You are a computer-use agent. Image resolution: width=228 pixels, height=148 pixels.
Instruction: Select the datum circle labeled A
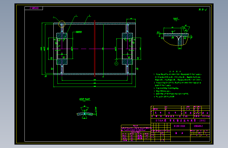tap(116, 63)
